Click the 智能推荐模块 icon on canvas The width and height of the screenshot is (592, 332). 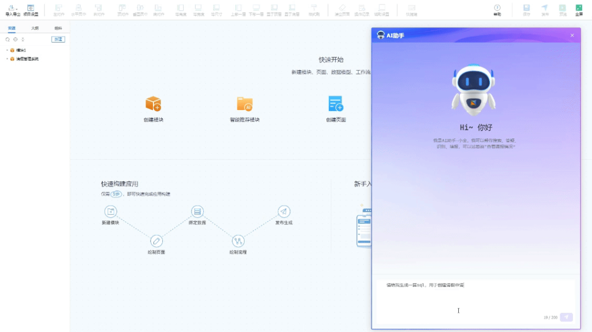point(244,104)
